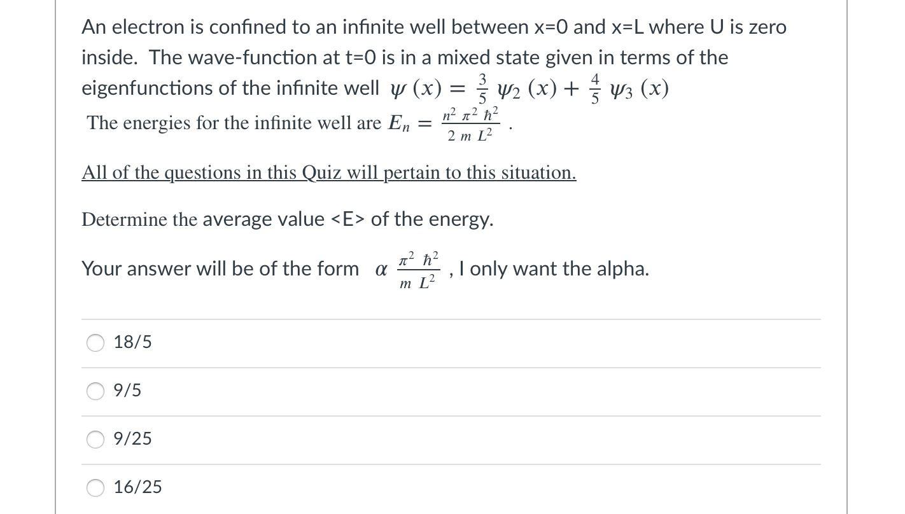This screenshot has height=514, width=905.
Task: Click the 9/5 answer label text
Action: click(x=127, y=390)
